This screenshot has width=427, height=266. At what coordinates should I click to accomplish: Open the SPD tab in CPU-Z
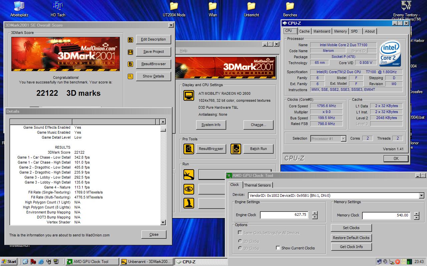[354, 31]
